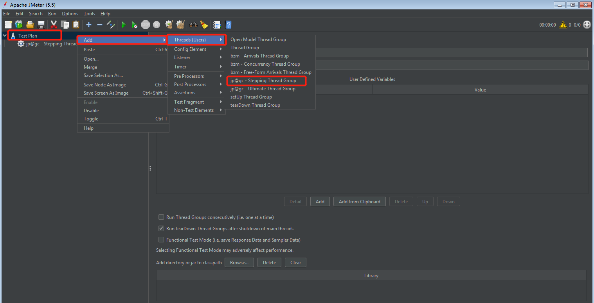Click the Reset Search broom icon
The width and height of the screenshot is (594, 303).
(204, 25)
